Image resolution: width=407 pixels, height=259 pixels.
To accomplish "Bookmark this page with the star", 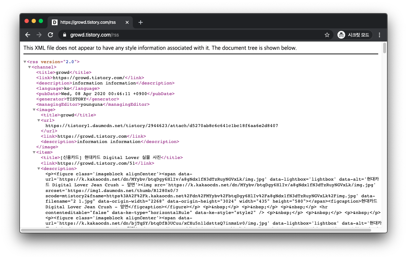I will (327, 35).
